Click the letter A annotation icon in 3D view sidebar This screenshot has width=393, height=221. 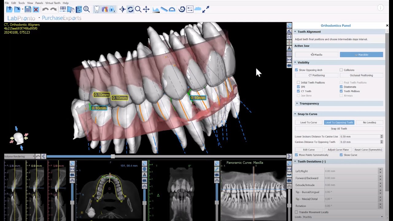(x=289, y=48)
